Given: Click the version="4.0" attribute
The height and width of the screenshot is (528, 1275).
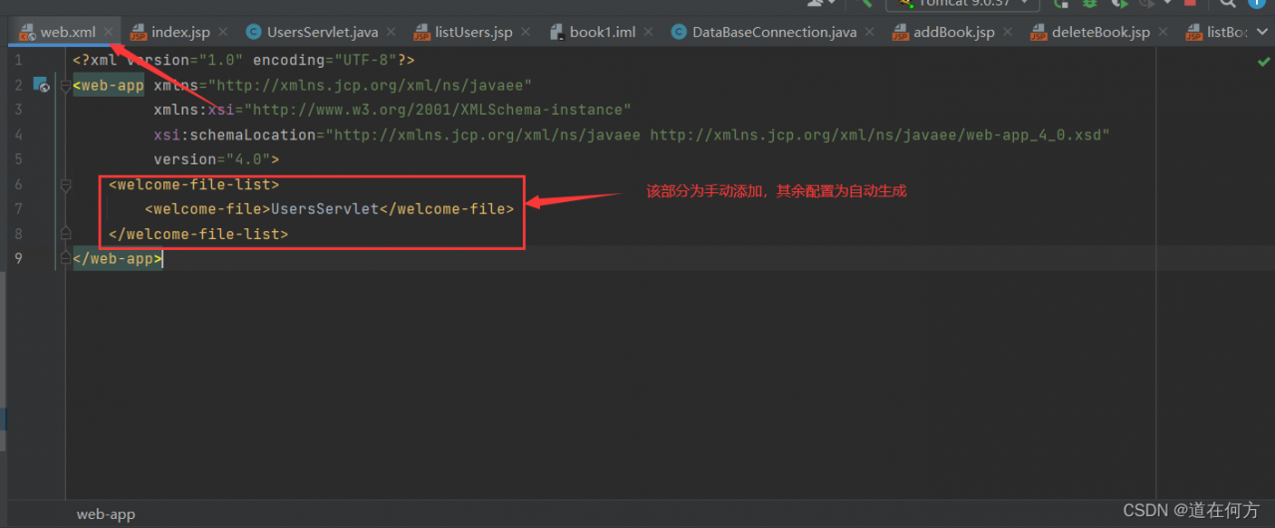Looking at the screenshot, I should tap(212, 159).
